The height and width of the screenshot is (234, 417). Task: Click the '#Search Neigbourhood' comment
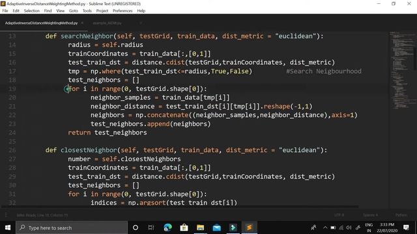coord(324,71)
